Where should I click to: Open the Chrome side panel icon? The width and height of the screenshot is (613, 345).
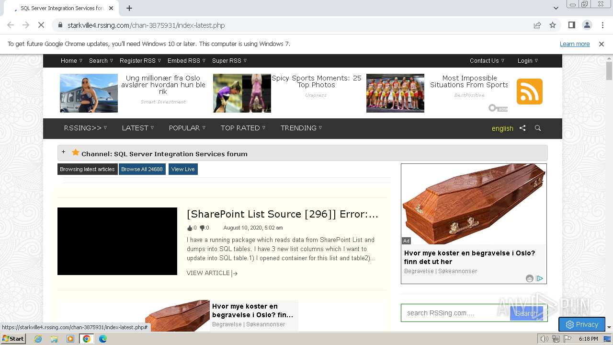[x=571, y=25]
